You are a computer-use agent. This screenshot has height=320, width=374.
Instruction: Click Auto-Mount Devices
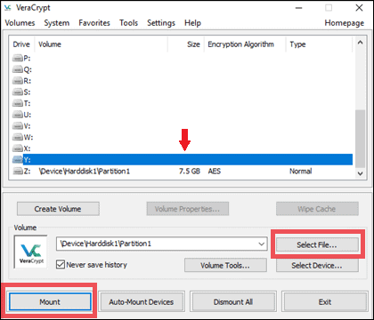[x=142, y=302]
